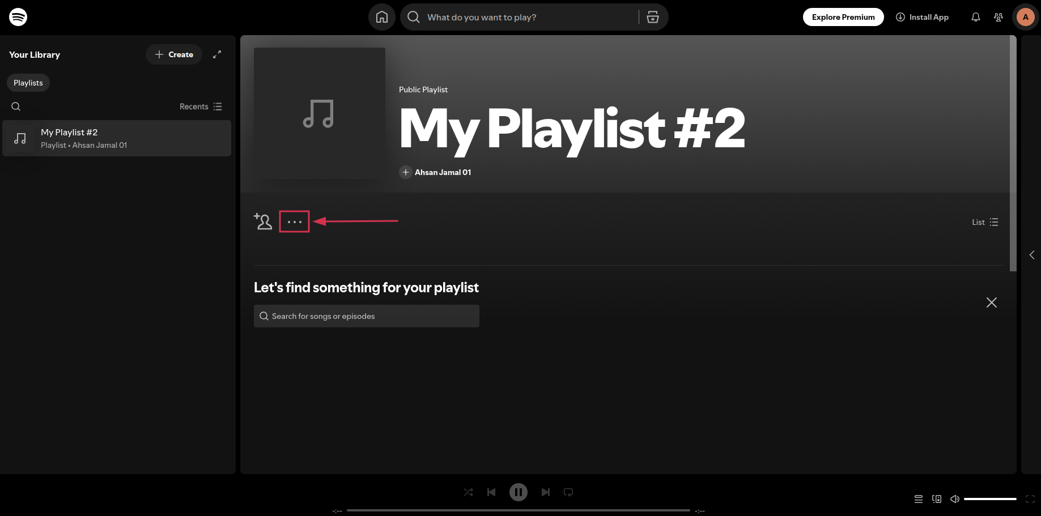
Task: Open more options for My Playlist #2
Action: click(x=295, y=221)
